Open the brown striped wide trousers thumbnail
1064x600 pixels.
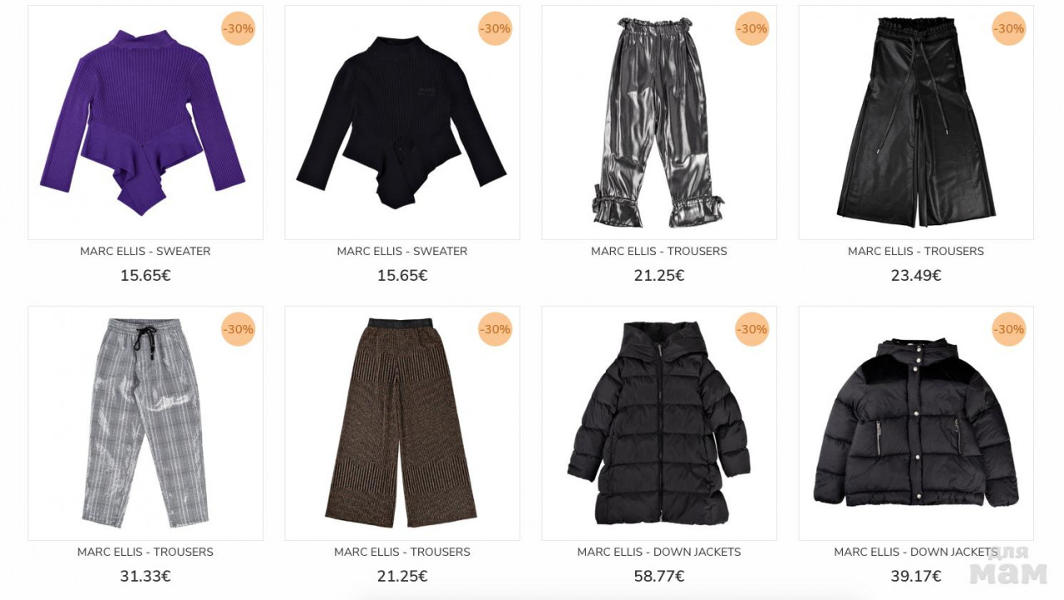point(402,424)
